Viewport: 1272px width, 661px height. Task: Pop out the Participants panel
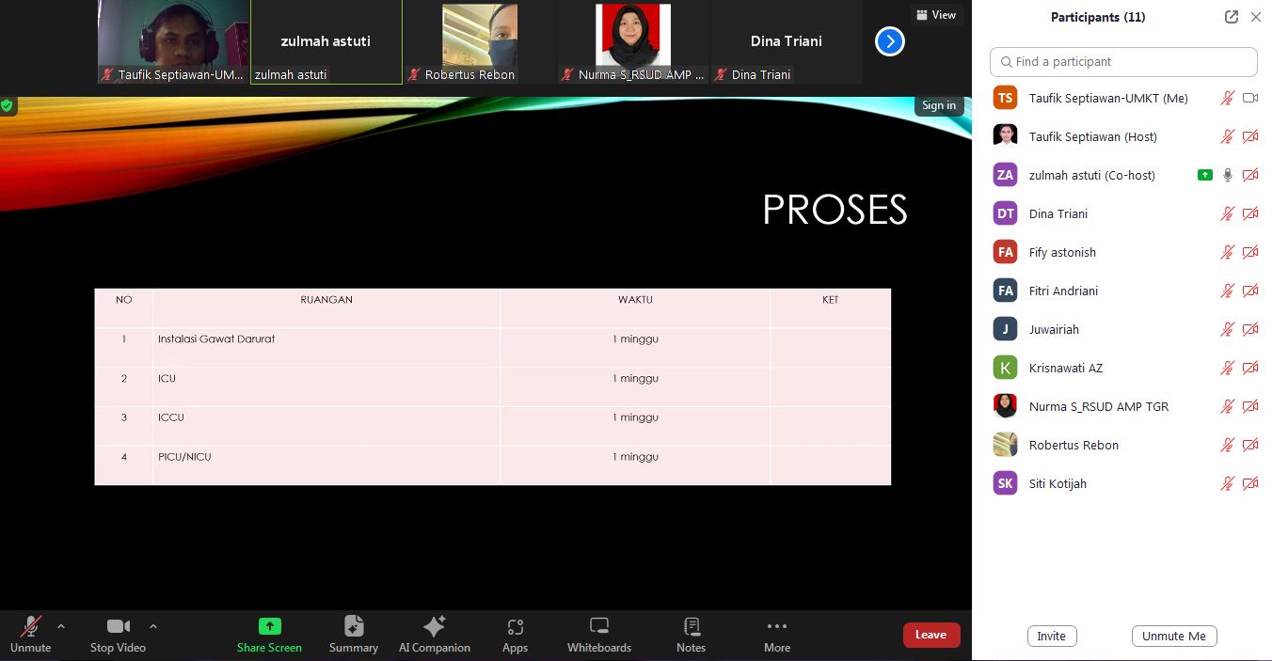pos(1231,17)
